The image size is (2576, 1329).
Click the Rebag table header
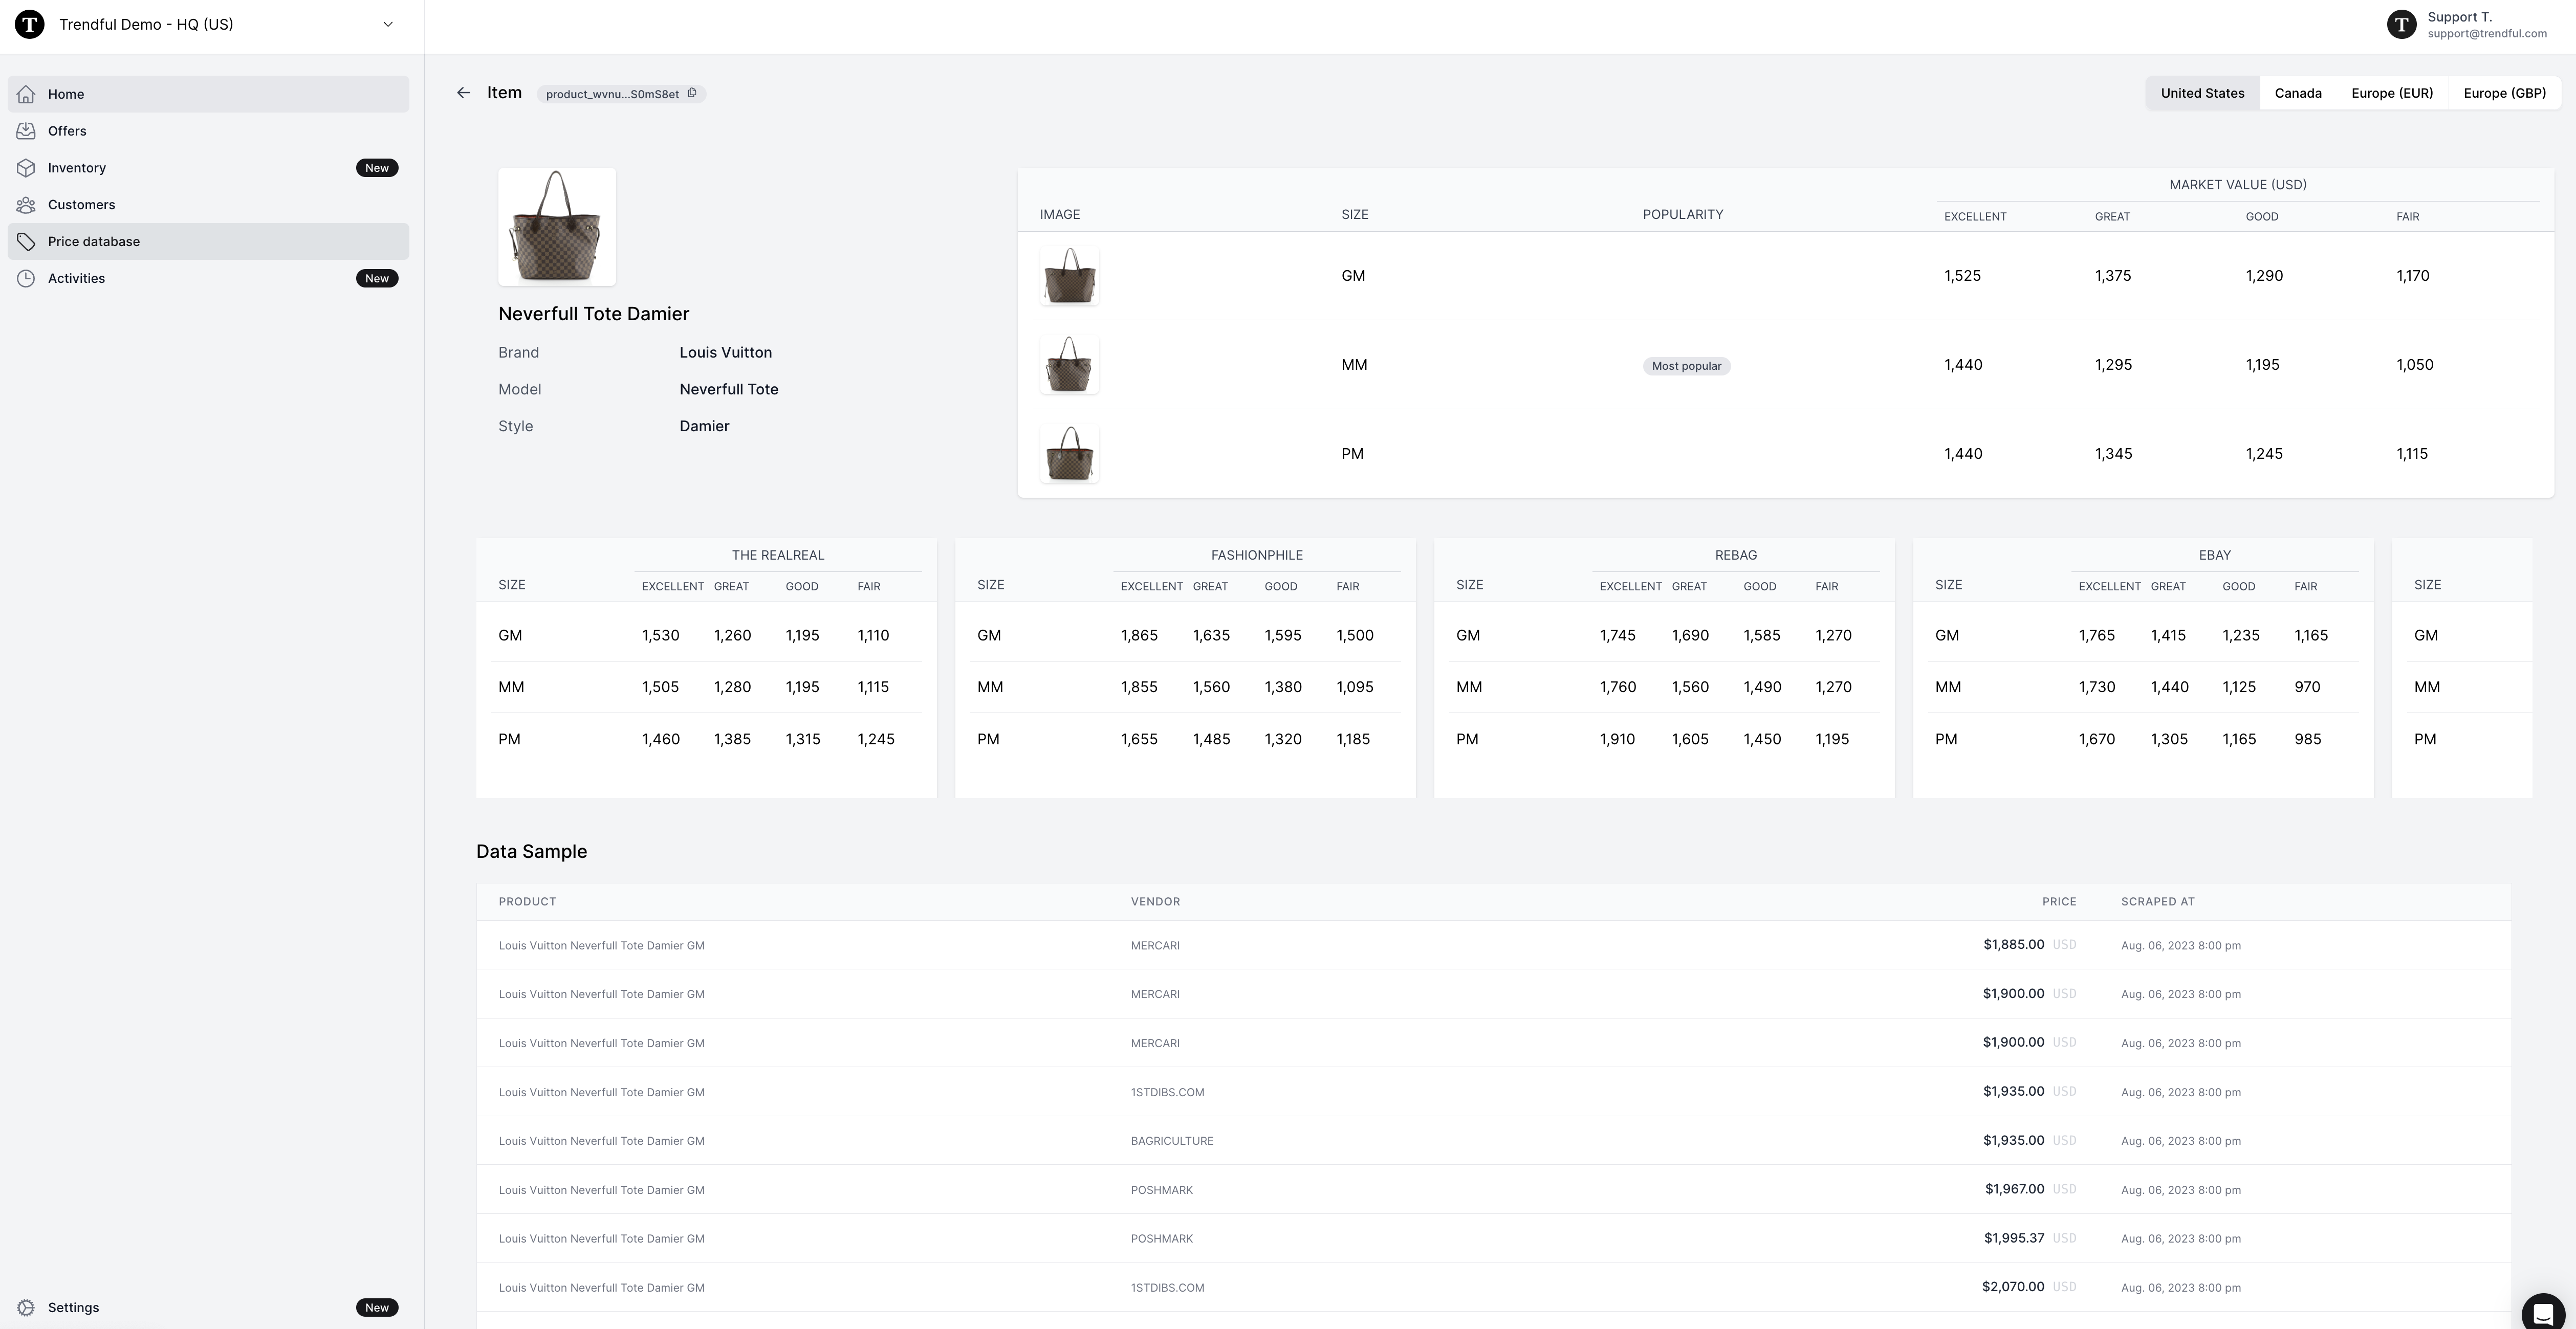[1735, 555]
